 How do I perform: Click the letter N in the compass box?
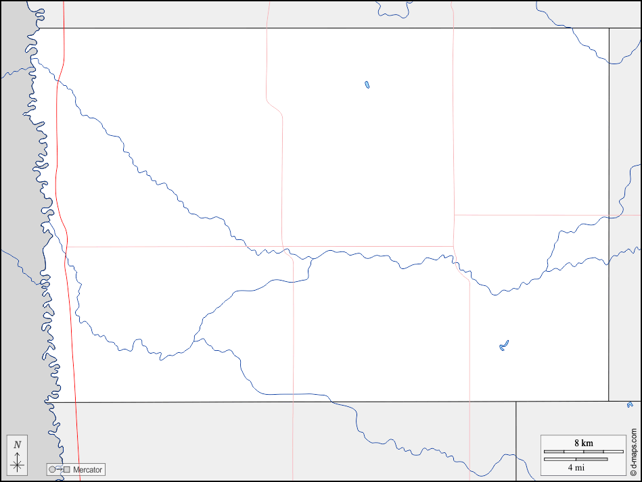[18, 445]
